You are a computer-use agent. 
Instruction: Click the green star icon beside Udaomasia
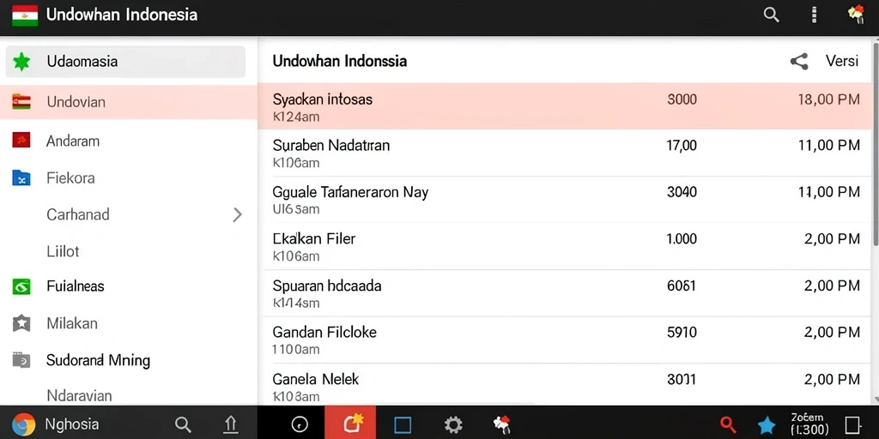[x=21, y=62]
